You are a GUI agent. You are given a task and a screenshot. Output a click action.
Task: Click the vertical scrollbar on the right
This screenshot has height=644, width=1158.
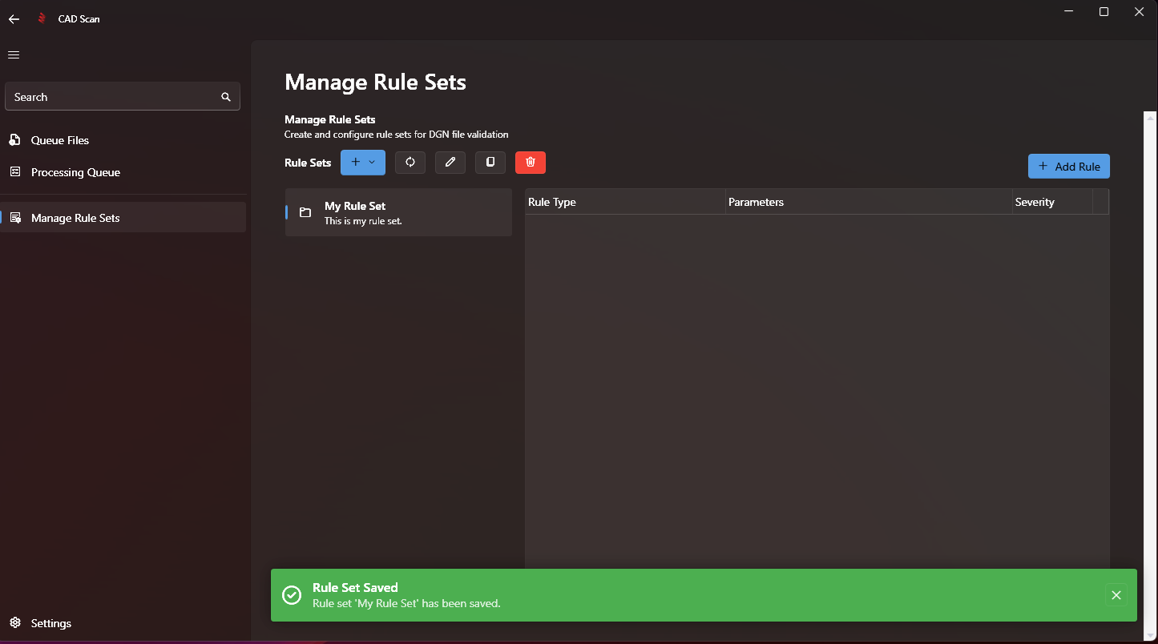point(1150,320)
